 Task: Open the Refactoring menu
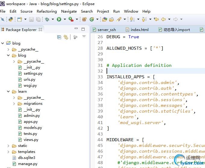pos(47,11)
